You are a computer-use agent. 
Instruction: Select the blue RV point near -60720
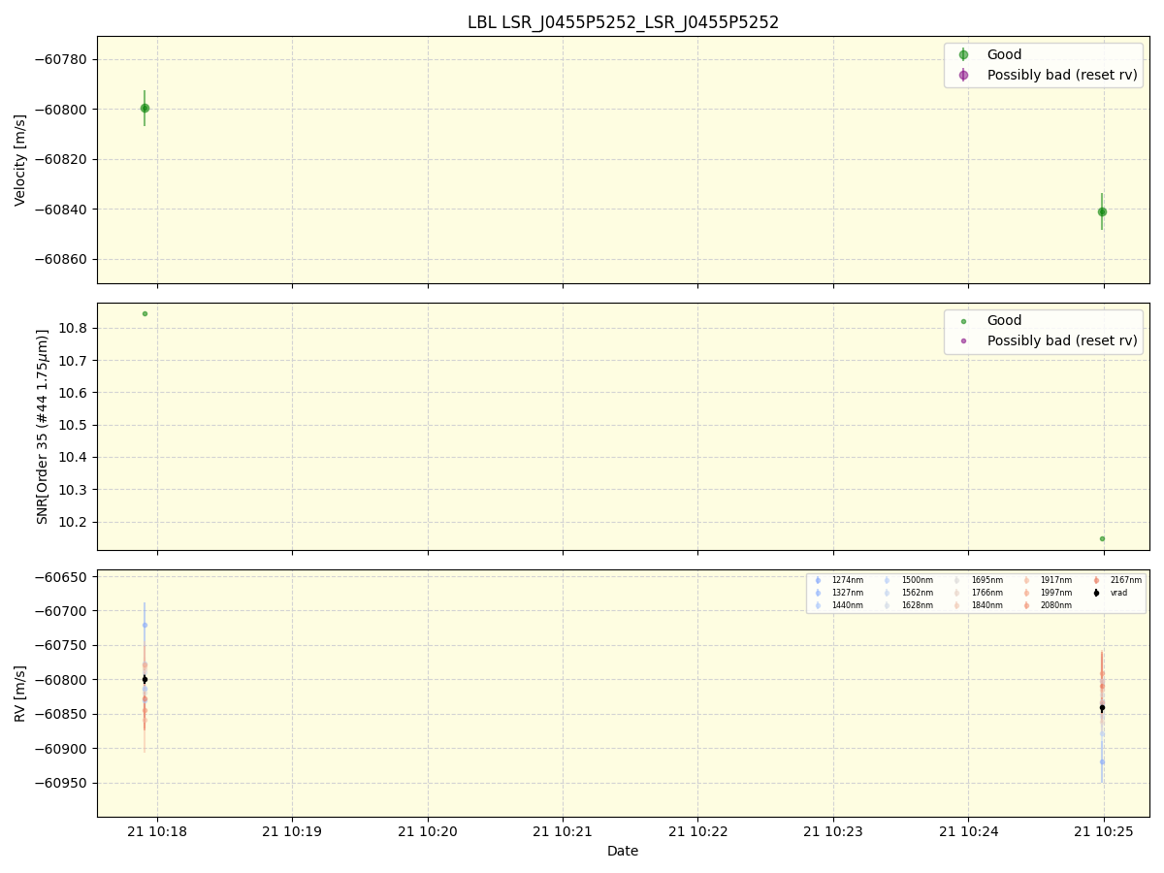click(x=145, y=625)
